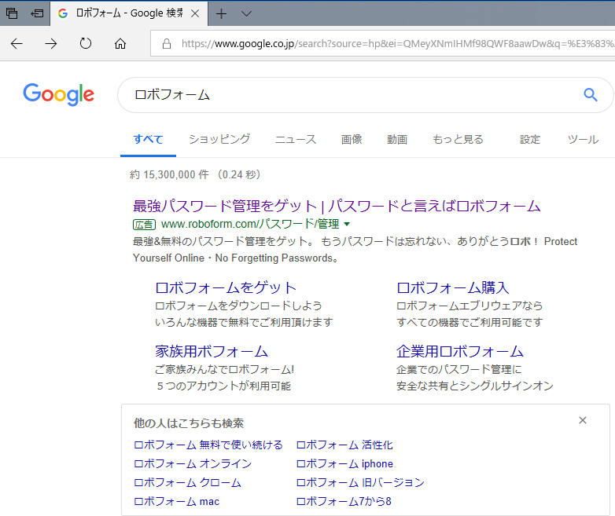Screen dimensions: 615x516
Task: Open the 企業用ロボフォーム link
Action: coord(460,351)
